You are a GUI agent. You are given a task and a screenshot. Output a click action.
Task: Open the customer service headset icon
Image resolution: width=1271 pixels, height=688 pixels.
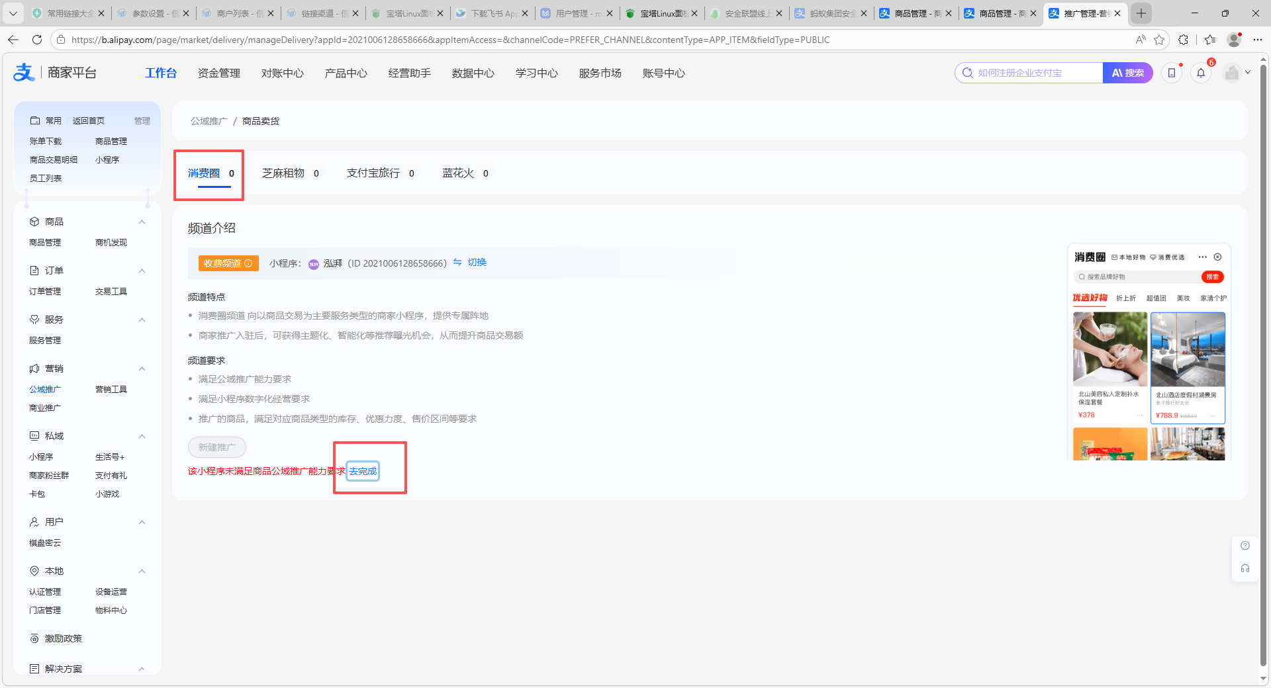click(x=1245, y=568)
